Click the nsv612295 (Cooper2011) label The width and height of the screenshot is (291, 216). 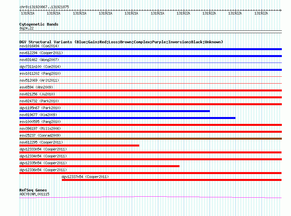click(41, 142)
